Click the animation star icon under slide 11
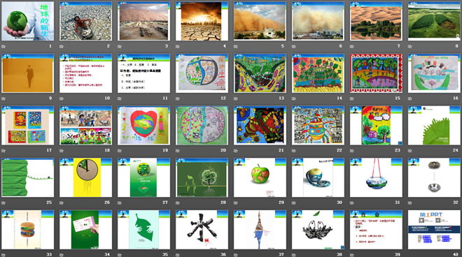 click(x=120, y=98)
